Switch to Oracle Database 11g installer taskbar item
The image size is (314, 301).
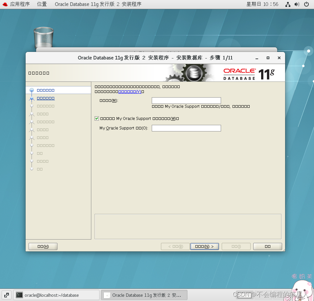click(144, 295)
